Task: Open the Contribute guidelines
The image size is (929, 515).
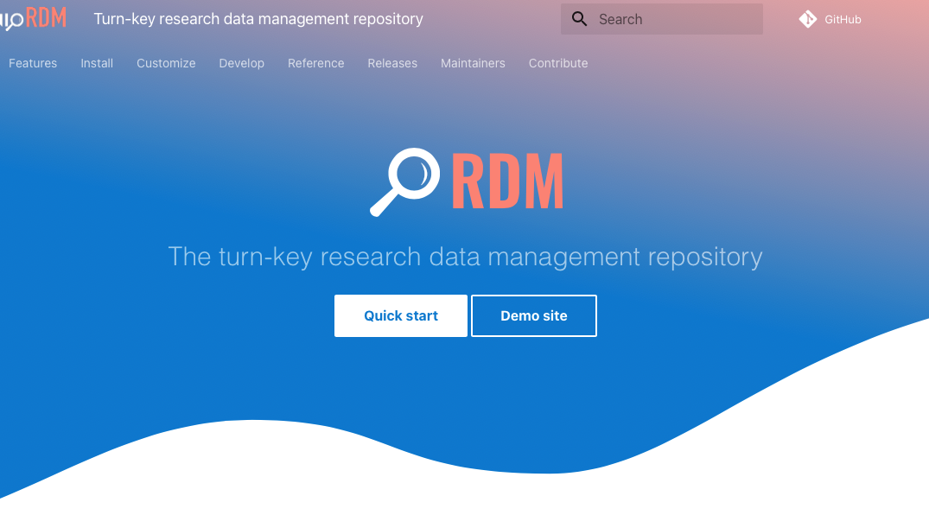Action: pos(557,63)
